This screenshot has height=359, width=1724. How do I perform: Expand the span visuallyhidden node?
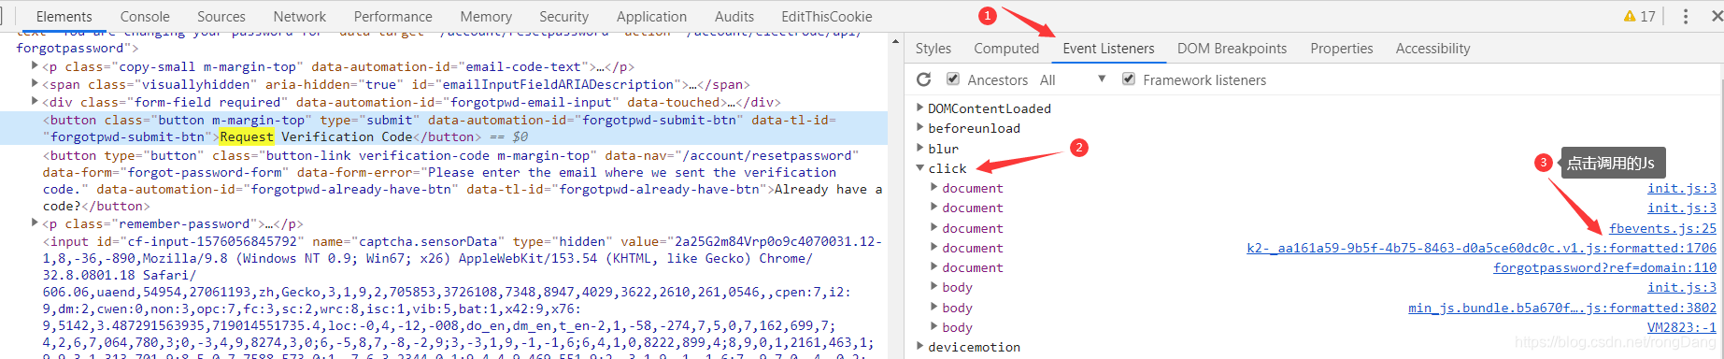tap(36, 83)
